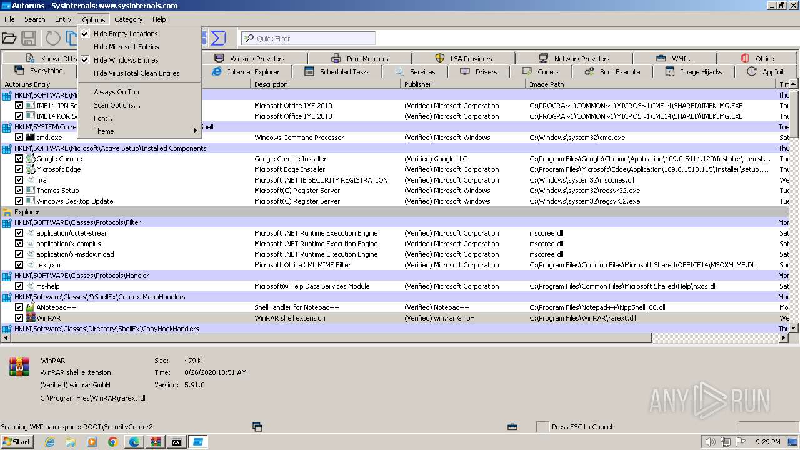This screenshot has height=450, width=800.
Task: Click the Save toolbar icon
Action: [29, 38]
